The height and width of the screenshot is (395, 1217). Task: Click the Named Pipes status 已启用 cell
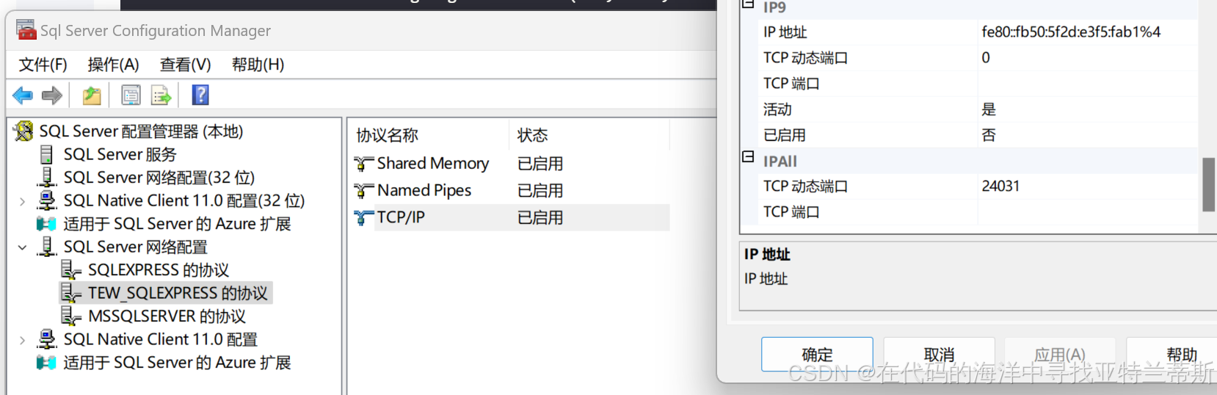(540, 190)
